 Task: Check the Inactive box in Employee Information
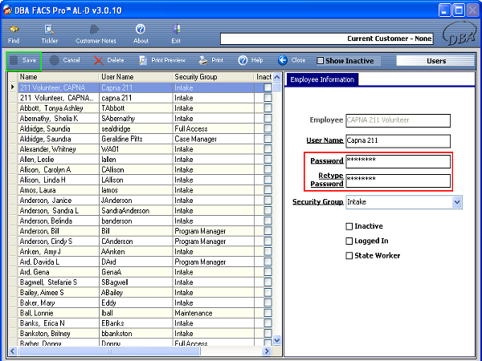point(349,226)
